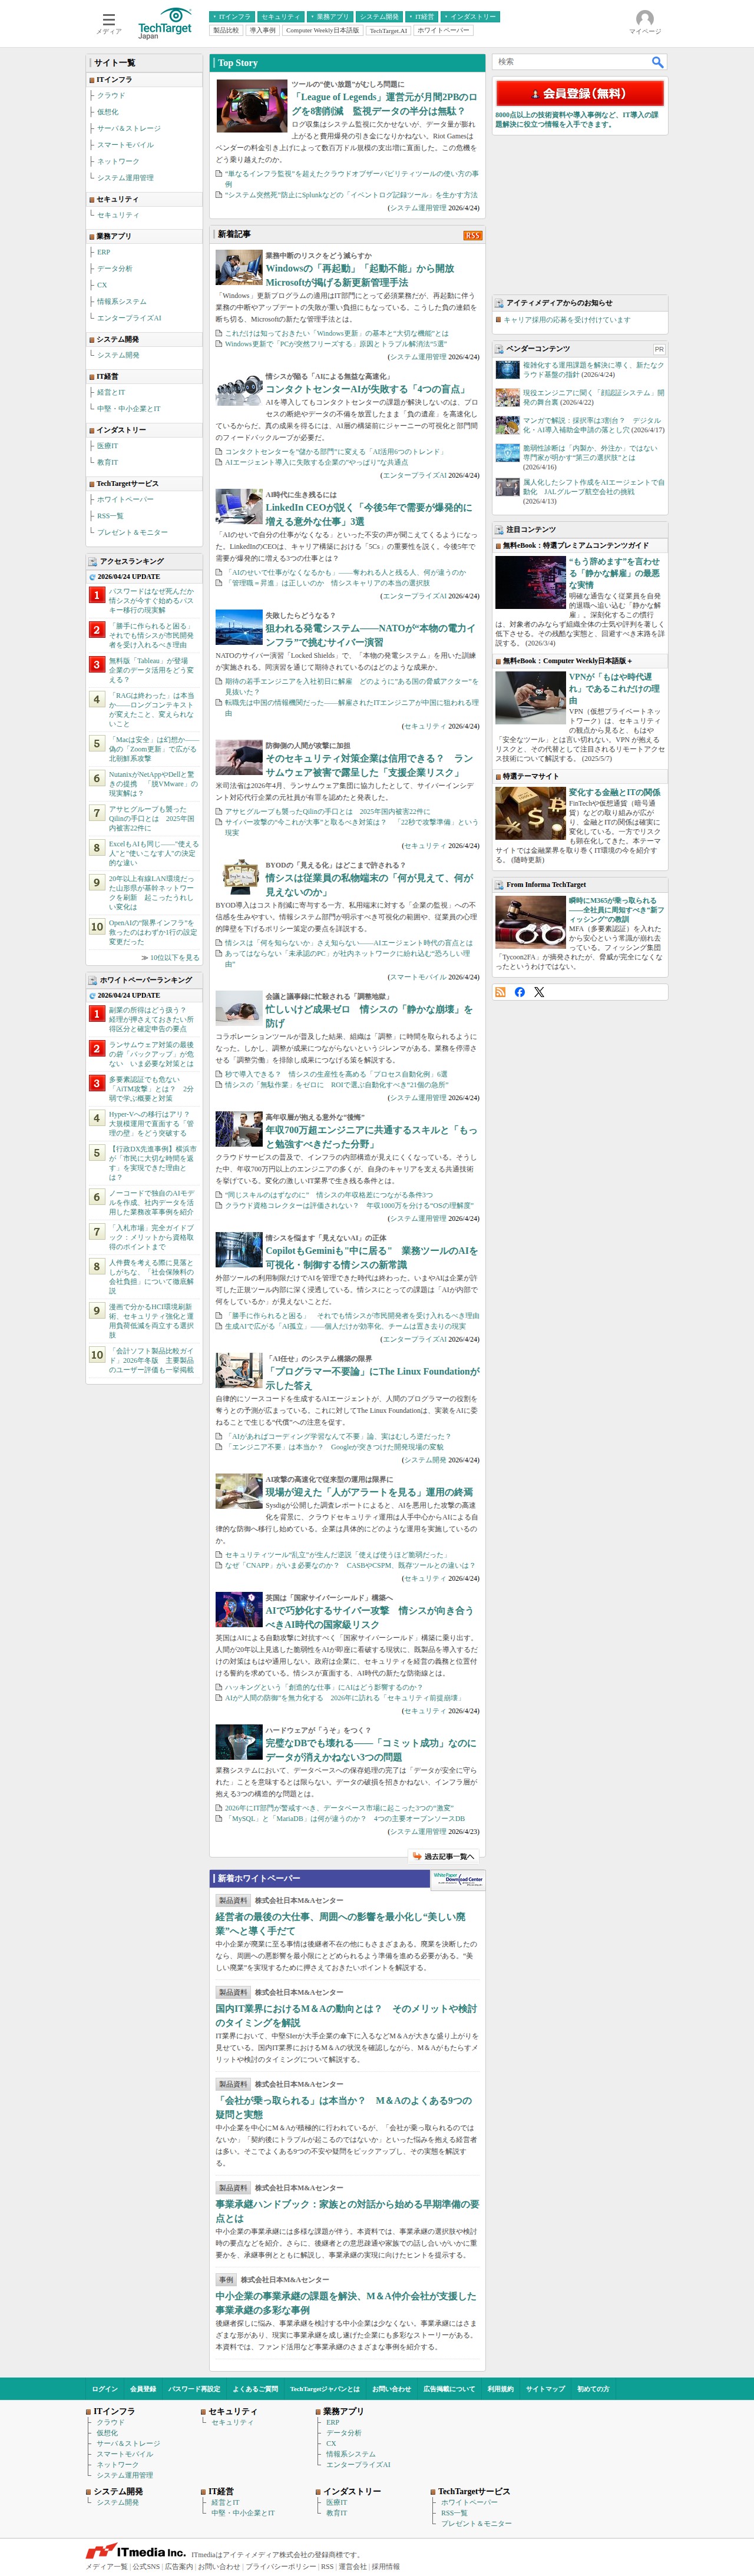Open データ分析 in the left sidebar
The width and height of the screenshot is (754, 2576).
pos(114,269)
